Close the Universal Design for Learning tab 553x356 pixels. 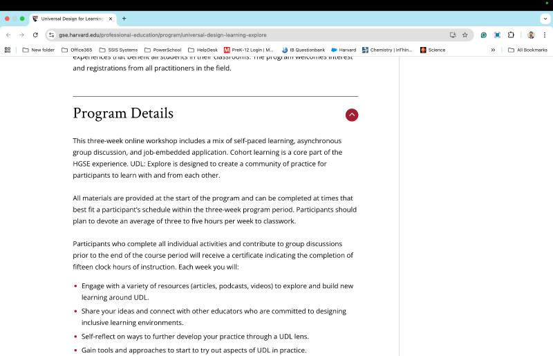click(111, 19)
